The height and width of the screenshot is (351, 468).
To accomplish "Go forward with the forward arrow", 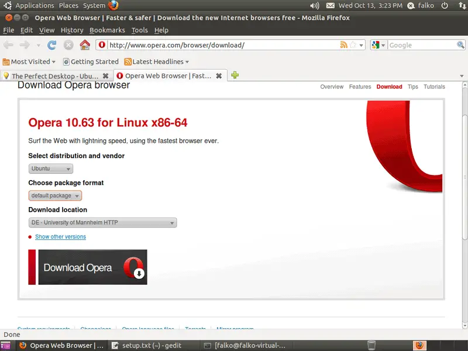I will pos(25,45).
